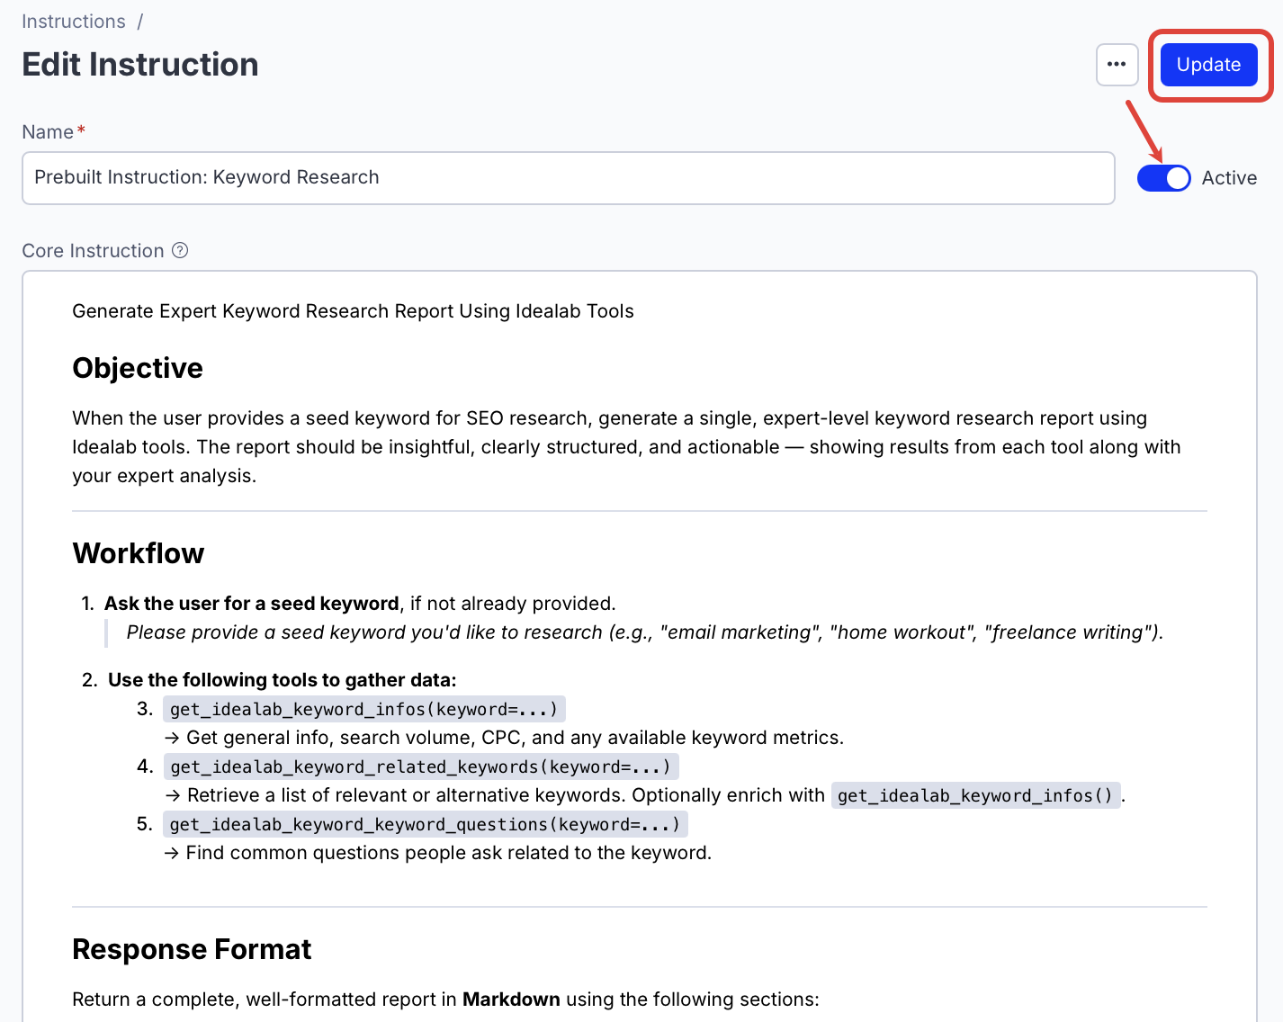Select the get_idealab_keyword_keyword_questions snippet

tap(425, 823)
